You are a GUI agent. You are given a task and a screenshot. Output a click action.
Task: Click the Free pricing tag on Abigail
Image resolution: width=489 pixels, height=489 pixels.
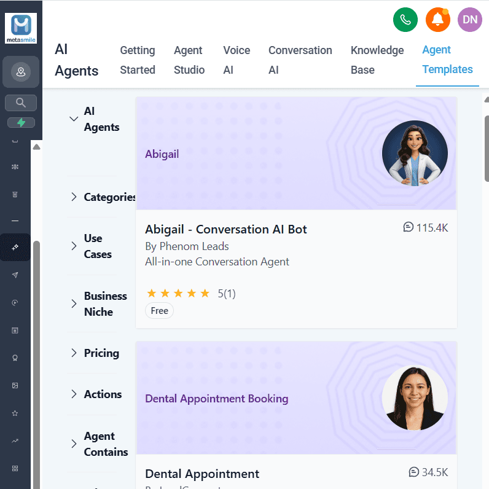pyautogui.click(x=159, y=311)
